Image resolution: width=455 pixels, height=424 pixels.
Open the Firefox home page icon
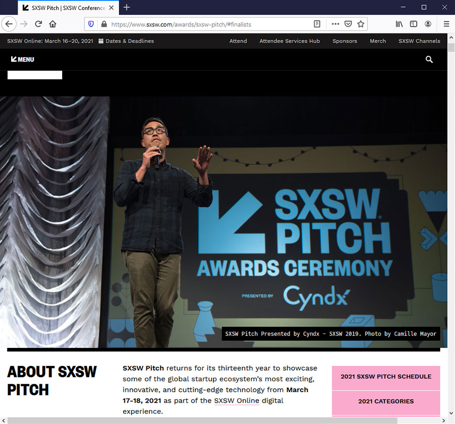pos(52,24)
